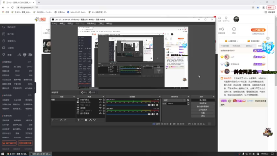
Task: Collapse the Douyu left sidebar arrow
Action: coord(35,88)
